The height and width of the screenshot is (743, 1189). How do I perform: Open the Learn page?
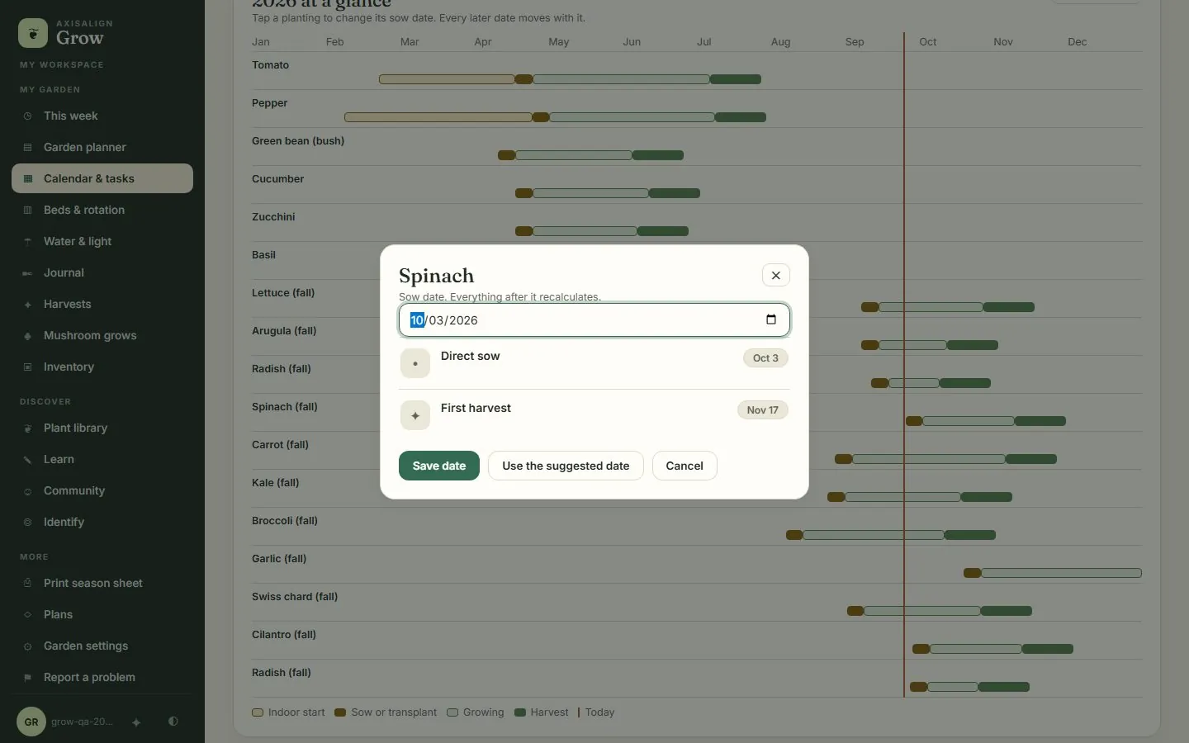point(102,459)
